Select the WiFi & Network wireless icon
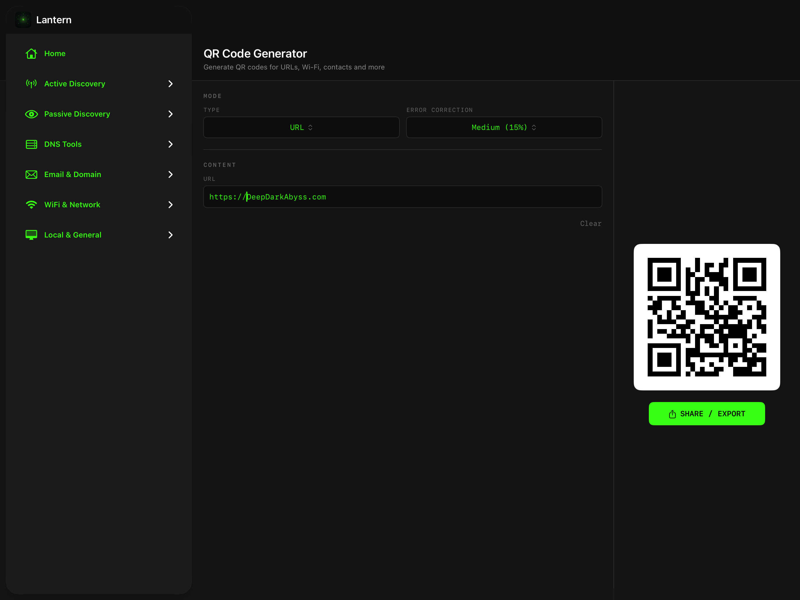Image resolution: width=800 pixels, height=600 pixels. pos(31,204)
